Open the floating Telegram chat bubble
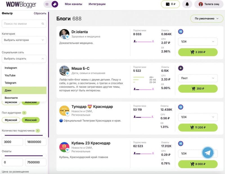The height and width of the screenshot is (174, 225). coord(208,153)
